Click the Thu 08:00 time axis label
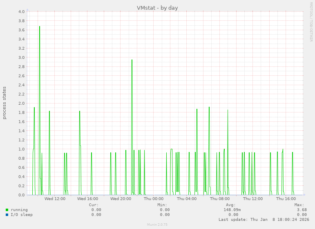 point(219,199)
